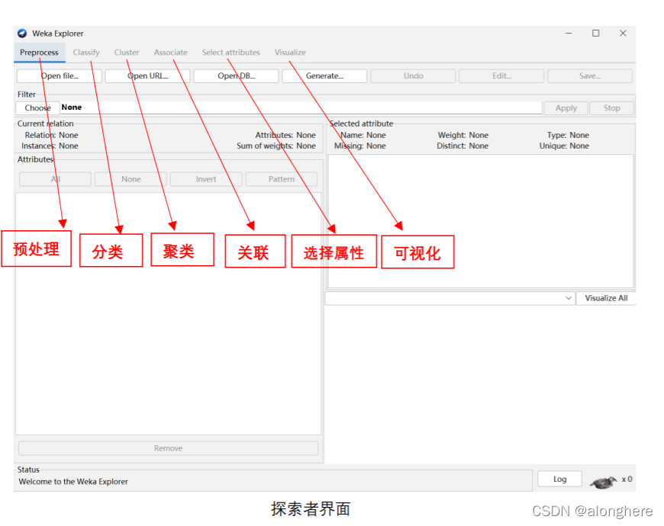Click the Visualize All button
The height and width of the screenshot is (526, 664).
tap(606, 298)
